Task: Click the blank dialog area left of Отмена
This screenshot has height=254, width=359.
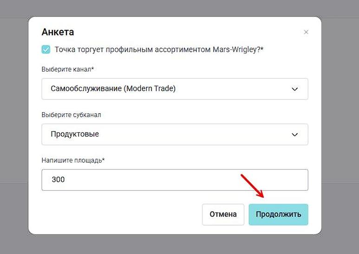Action: click(x=116, y=215)
